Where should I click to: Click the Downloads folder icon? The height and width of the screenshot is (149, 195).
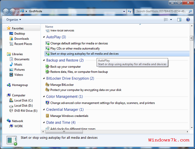(x=11, y=38)
